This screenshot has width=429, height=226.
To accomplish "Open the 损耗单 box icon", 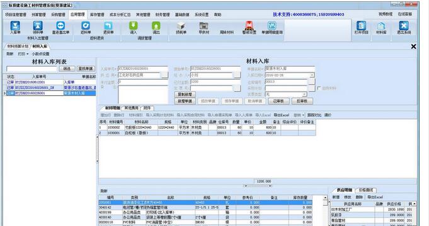I will tap(181, 28).
